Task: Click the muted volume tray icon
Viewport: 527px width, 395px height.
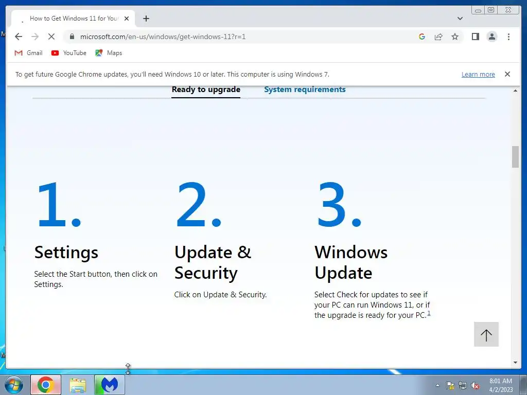Action: coord(475,385)
